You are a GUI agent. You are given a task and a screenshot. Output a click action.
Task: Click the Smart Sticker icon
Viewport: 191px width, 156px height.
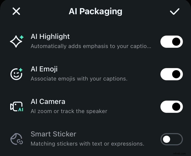[17, 139]
